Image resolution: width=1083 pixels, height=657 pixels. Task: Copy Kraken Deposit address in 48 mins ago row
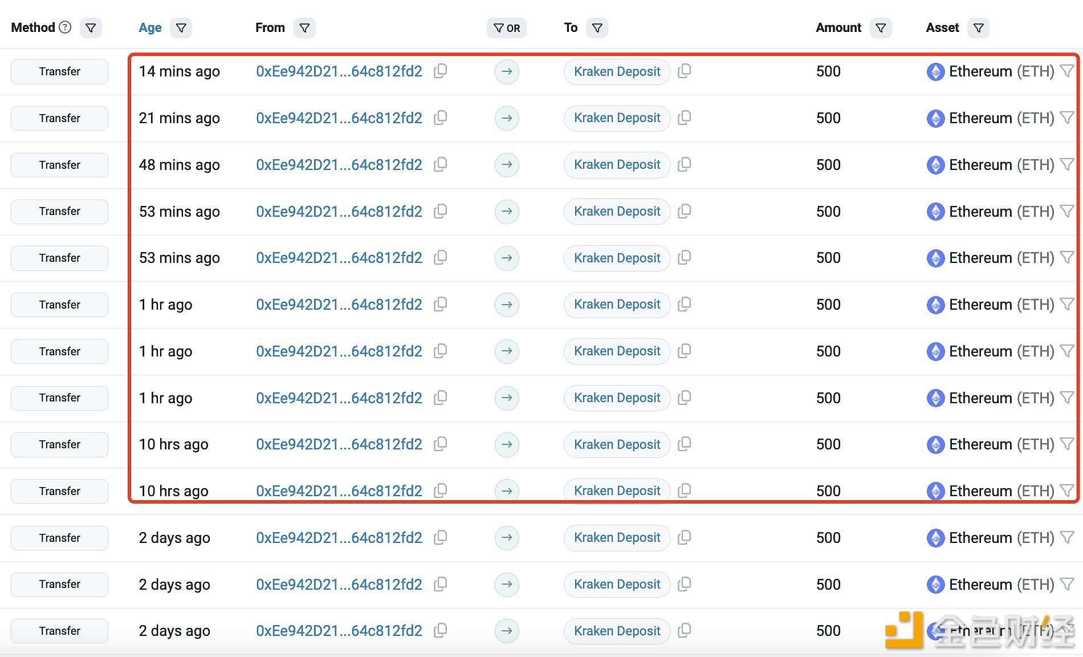click(685, 164)
